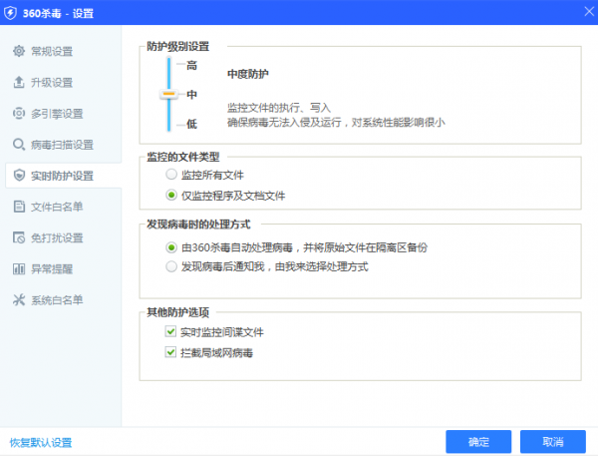Image resolution: width=598 pixels, height=456 pixels.
Task: Click the multi-engine icon beside 多引擎设置
Action: pyautogui.click(x=19, y=113)
